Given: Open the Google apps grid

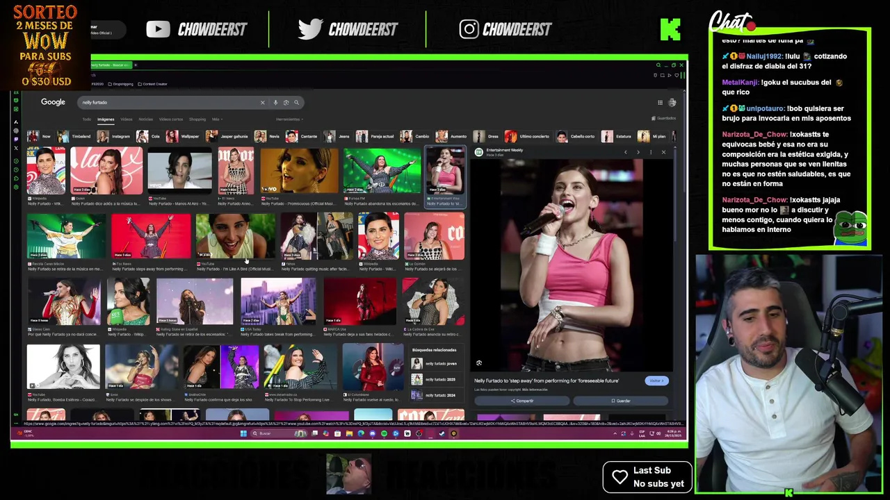Looking at the screenshot, I should pyautogui.click(x=660, y=102).
